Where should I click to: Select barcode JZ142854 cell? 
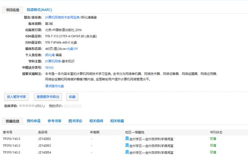point(44,152)
